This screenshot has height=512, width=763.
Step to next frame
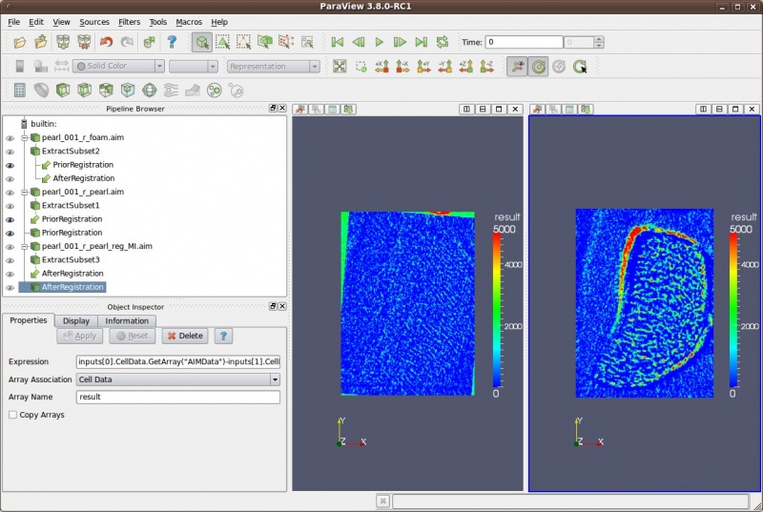point(400,42)
